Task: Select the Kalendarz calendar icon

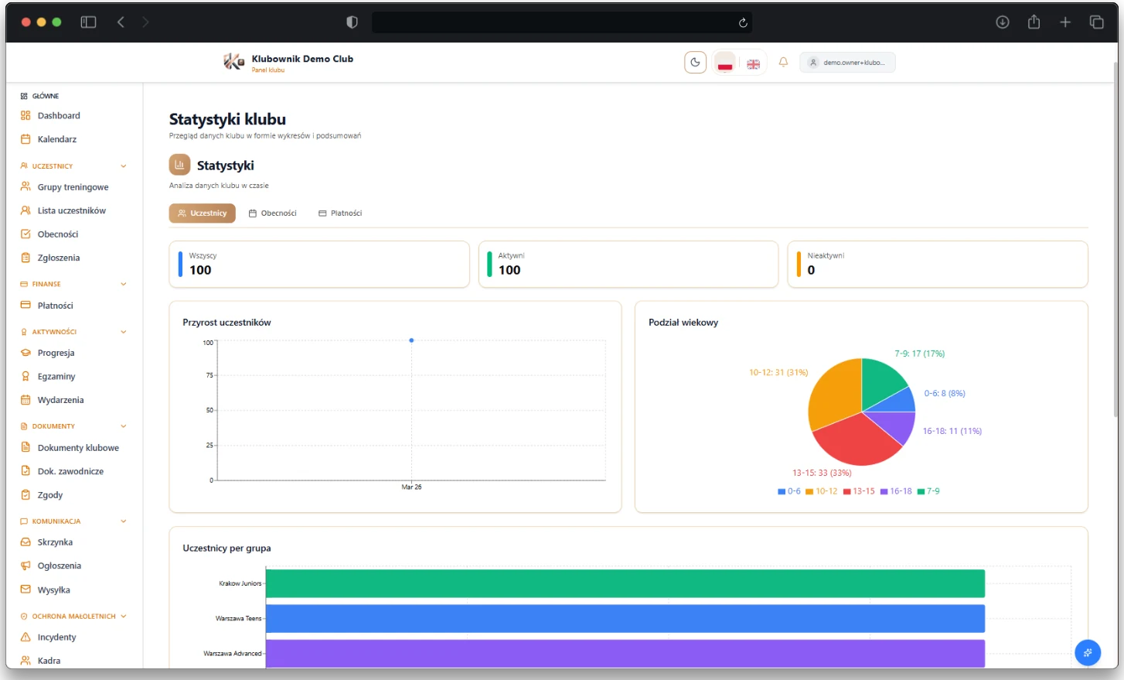Action: [x=24, y=139]
